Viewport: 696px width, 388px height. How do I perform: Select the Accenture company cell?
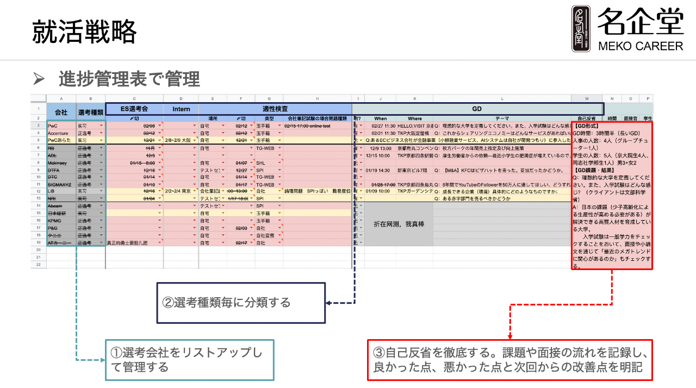tap(61, 133)
